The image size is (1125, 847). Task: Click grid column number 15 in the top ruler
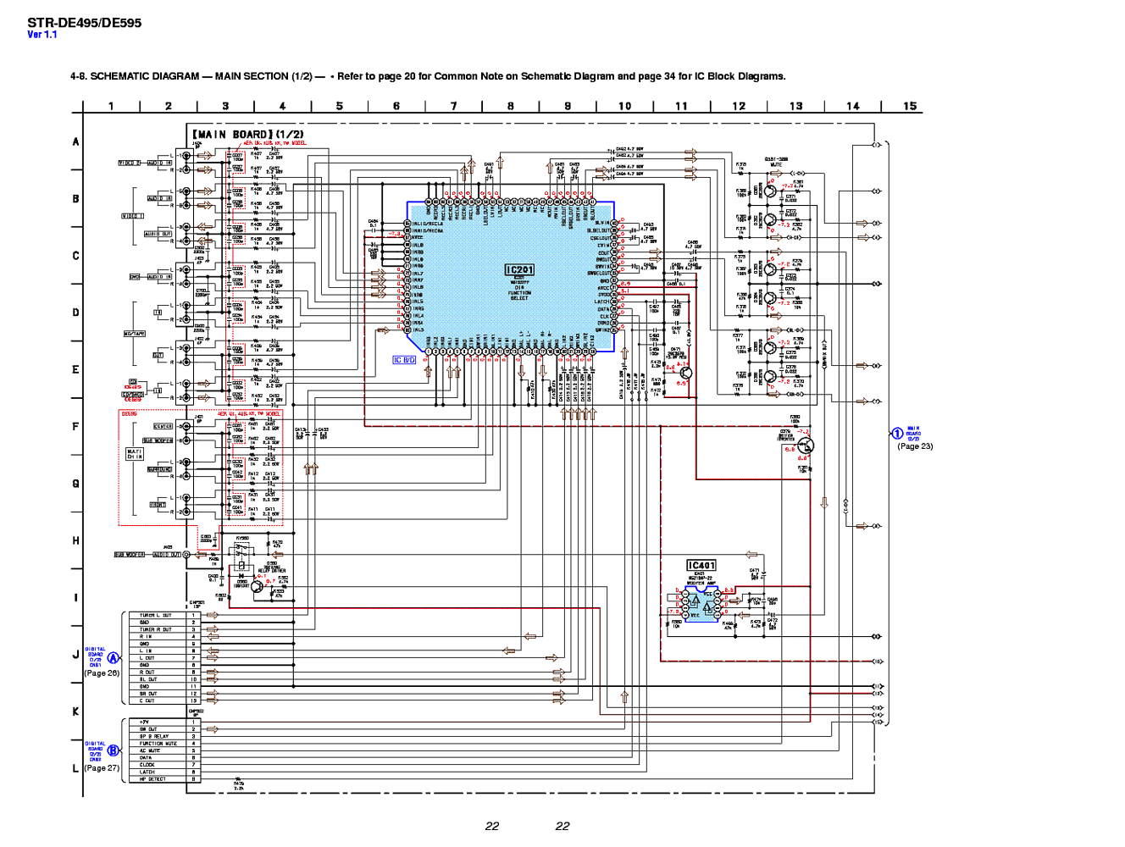click(910, 106)
